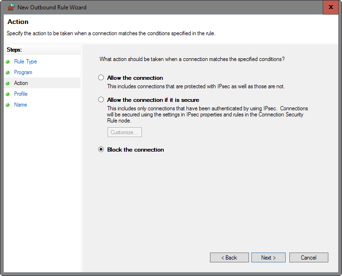Select the Action step in sidebar
This screenshot has width=342, height=276.
click(21, 83)
